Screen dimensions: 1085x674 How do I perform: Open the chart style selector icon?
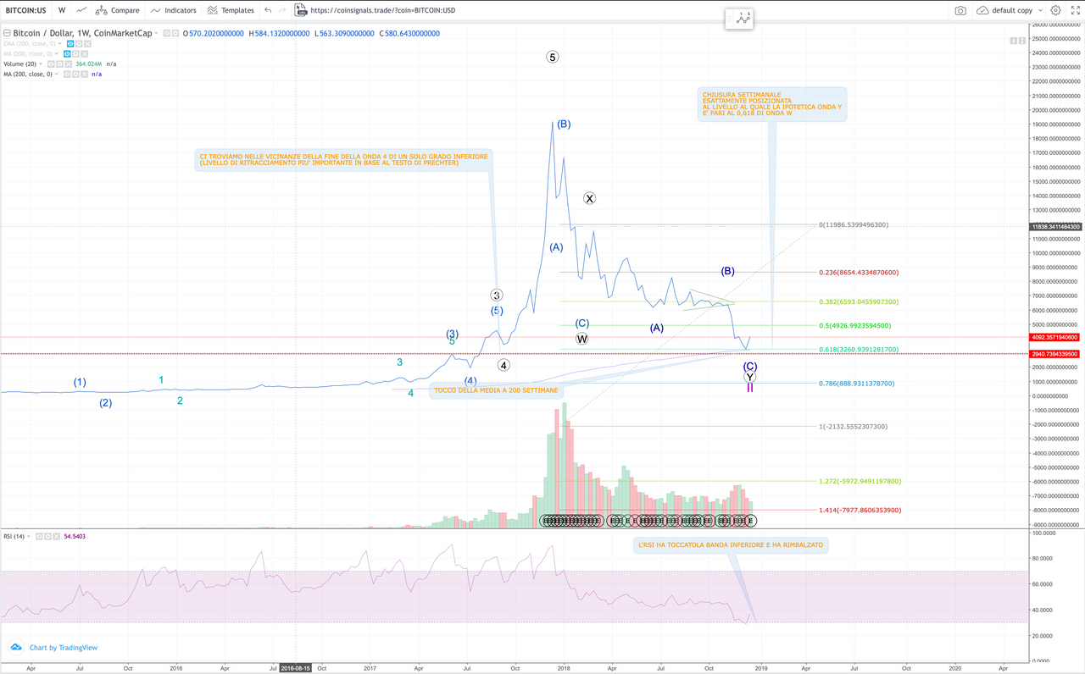[x=81, y=10]
